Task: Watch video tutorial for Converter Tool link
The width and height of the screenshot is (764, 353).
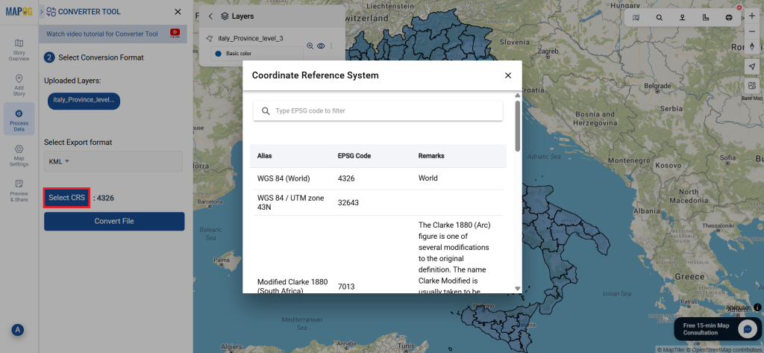Action: [101, 34]
